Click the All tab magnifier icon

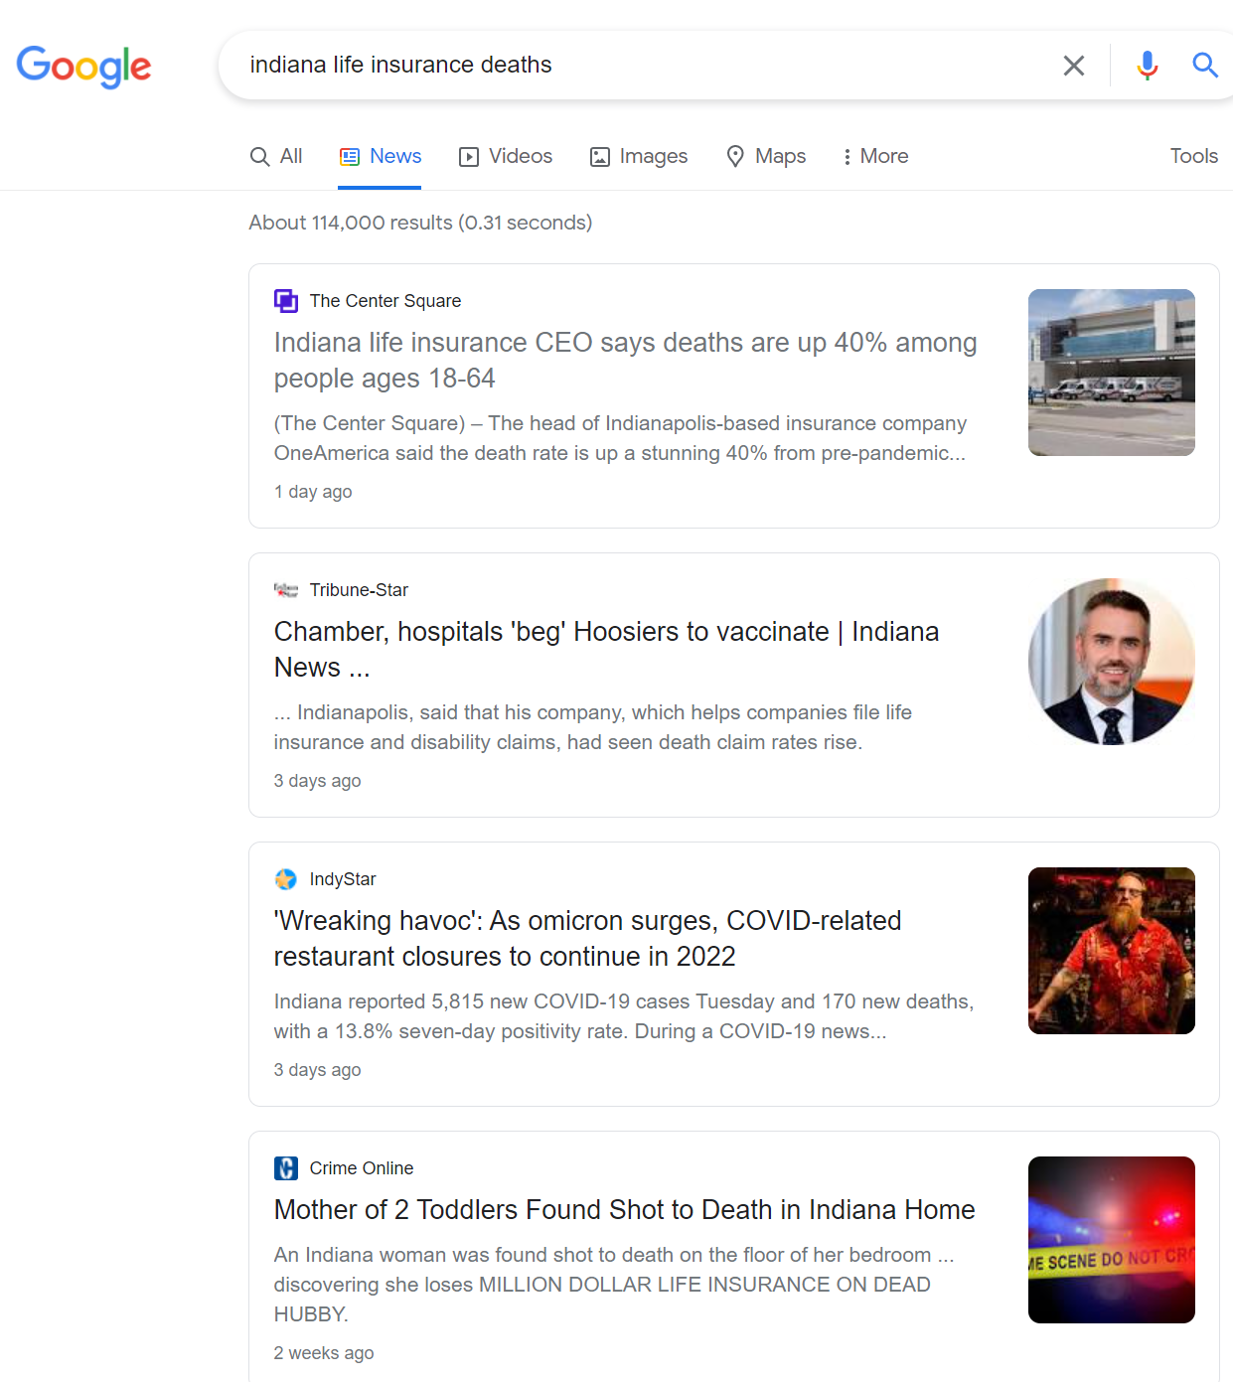point(259,157)
